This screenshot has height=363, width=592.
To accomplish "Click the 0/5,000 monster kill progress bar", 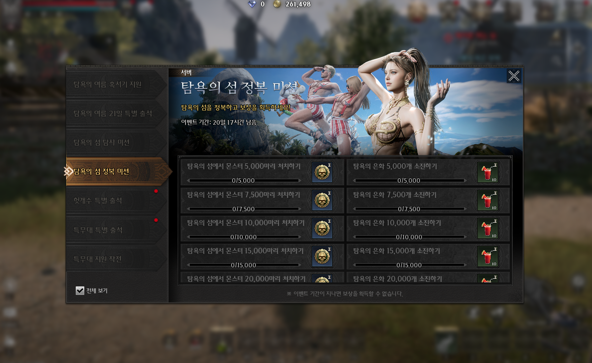I will click(x=243, y=181).
